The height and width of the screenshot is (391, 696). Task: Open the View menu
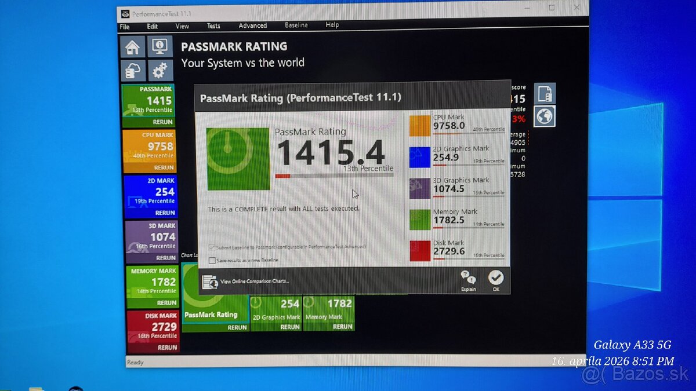[182, 25]
